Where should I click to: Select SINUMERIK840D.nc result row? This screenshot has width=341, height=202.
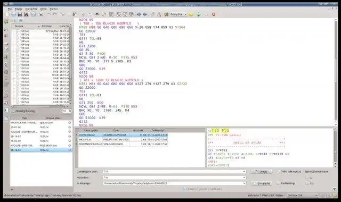click(123, 144)
